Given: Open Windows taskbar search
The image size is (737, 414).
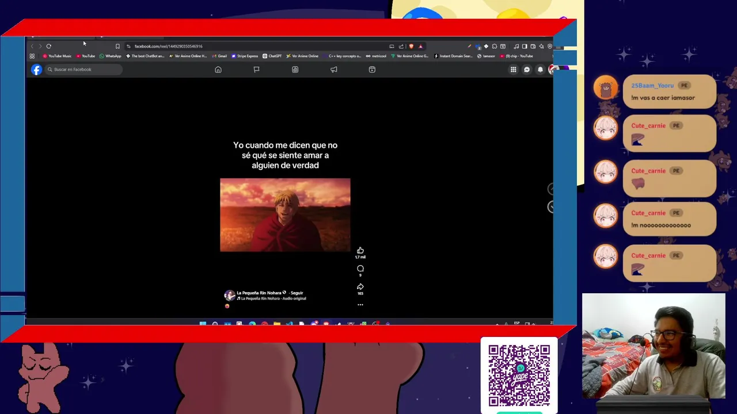Looking at the screenshot, I should [x=215, y=324].
